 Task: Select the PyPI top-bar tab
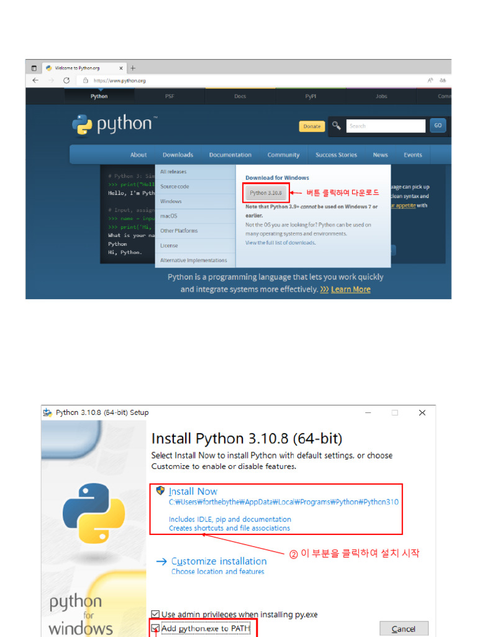[311, 96]
